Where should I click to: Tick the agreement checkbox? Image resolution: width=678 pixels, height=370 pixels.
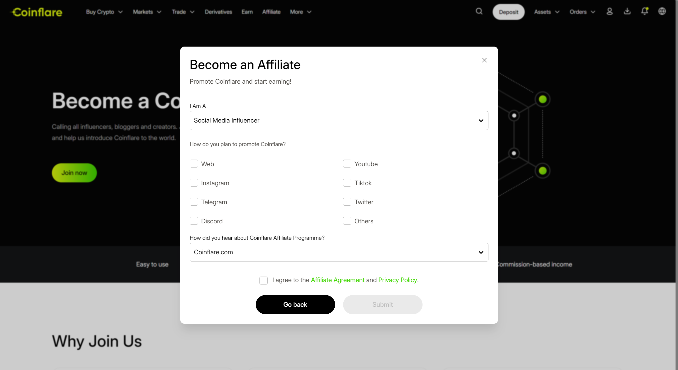(x=263, y=280)
